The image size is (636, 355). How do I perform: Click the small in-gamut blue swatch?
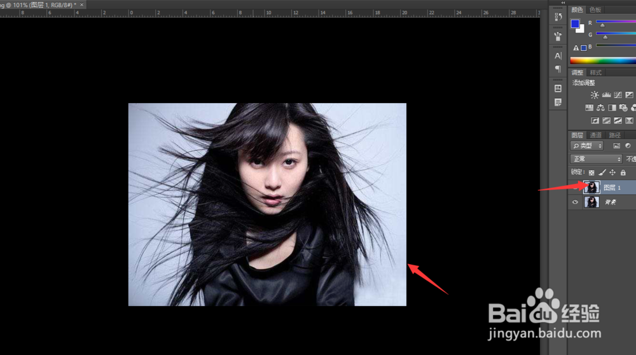[584, 48]
